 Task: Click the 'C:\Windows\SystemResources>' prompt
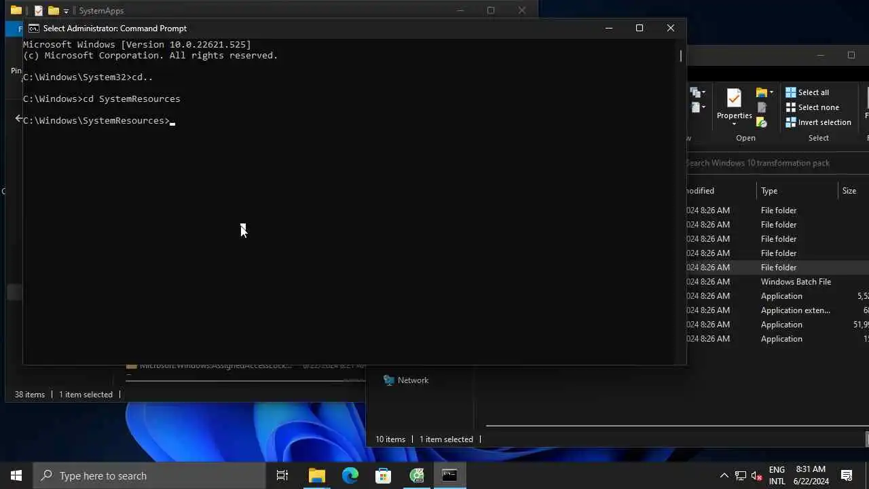point(96,121)
